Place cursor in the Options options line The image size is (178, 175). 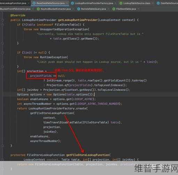pos(56,94)
